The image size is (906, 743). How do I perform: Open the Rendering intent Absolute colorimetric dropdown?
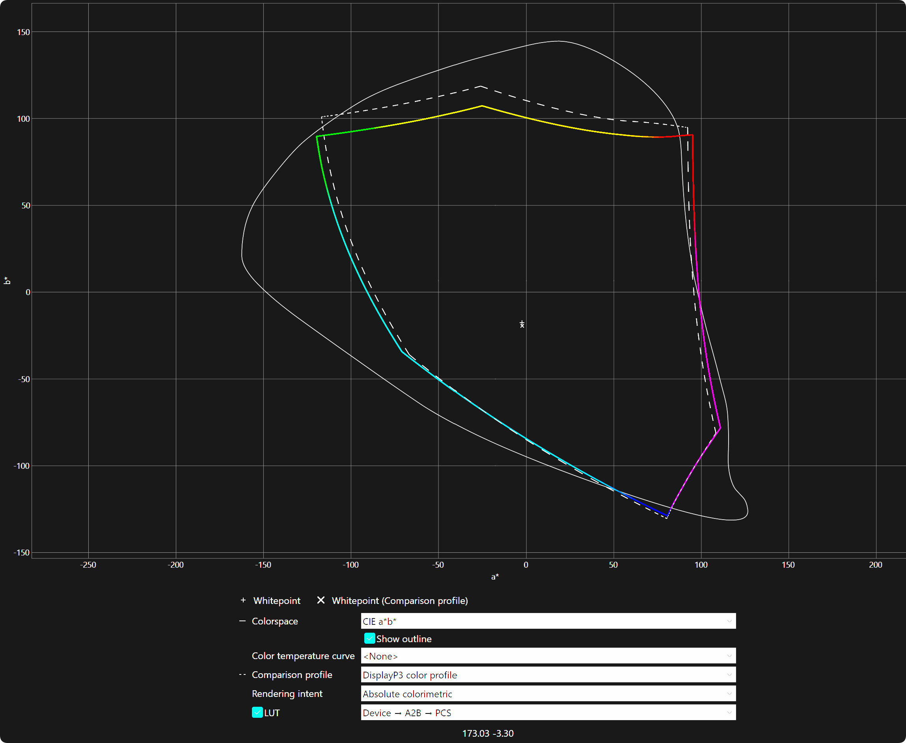coord(548,694)
